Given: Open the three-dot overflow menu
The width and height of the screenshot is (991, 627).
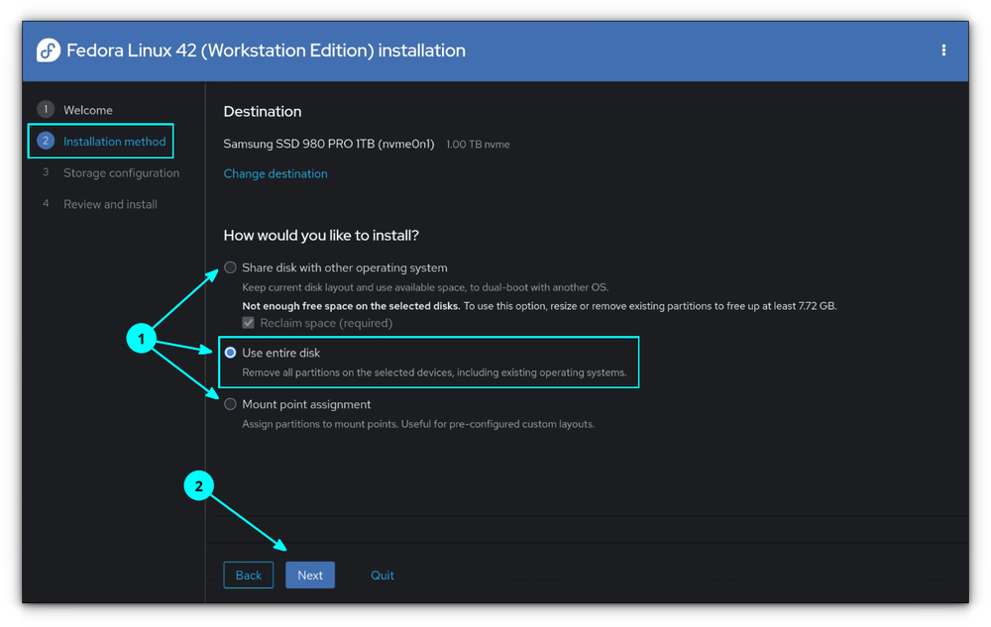Looking at the screenshot, I should pos(943,50).
